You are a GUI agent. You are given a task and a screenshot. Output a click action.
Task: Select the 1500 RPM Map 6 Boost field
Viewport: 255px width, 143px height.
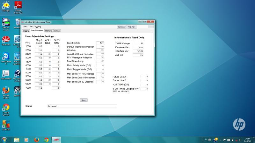pyautogui.click(x=39, y=46)
